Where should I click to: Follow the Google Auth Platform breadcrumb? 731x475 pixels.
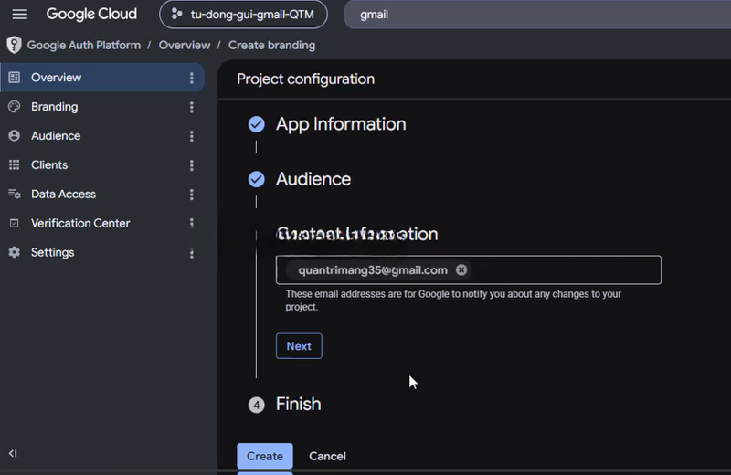click(84, 45)
